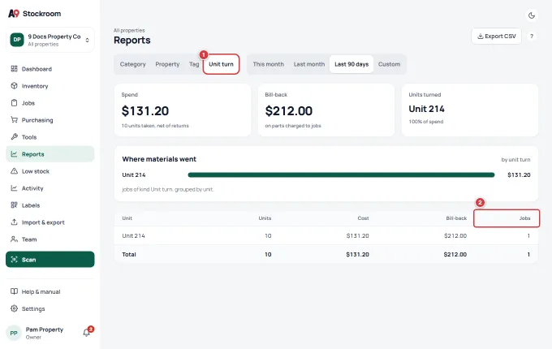The image size is (552, 349).
Task: Open the Low stock sidebar link
Action: click(50, 171)
